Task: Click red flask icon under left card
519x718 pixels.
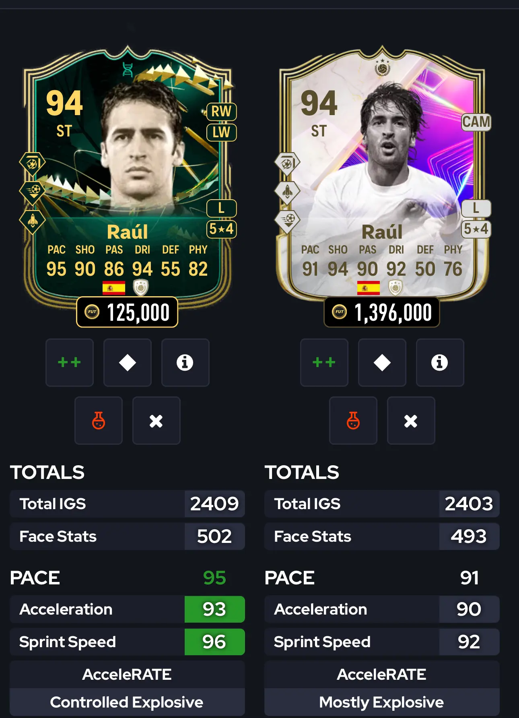Action: coord(99,421)
